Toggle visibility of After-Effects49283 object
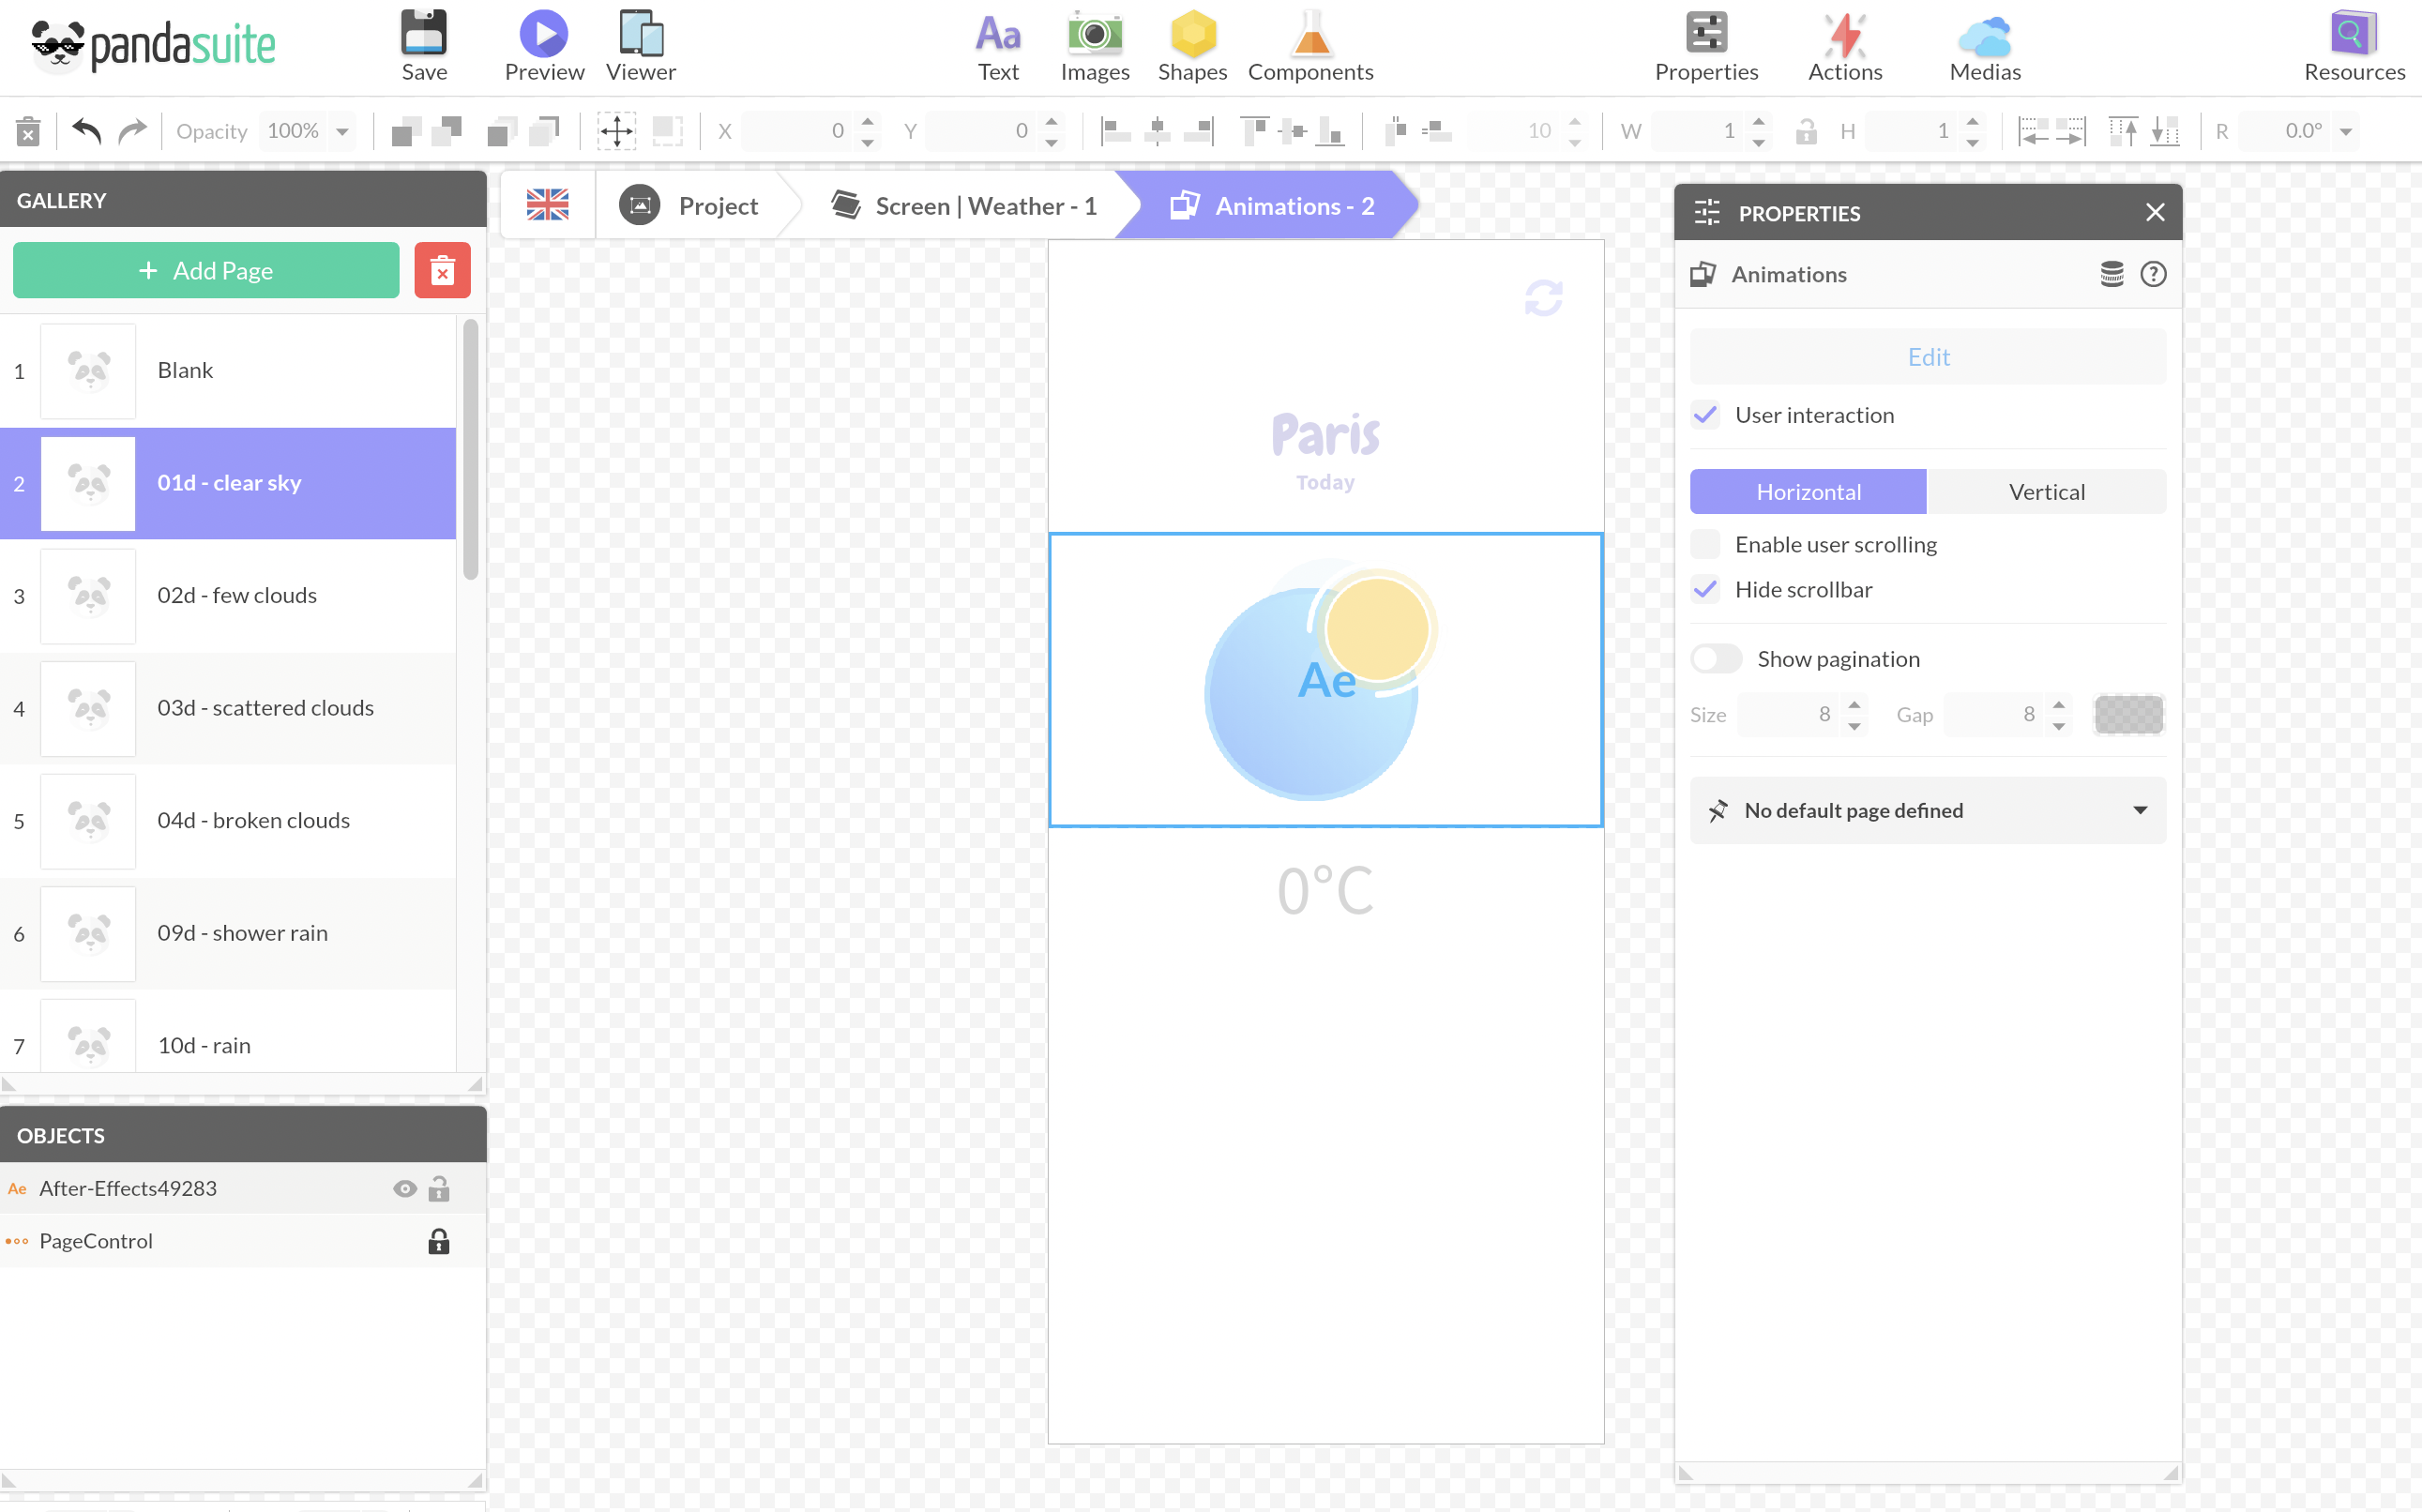The height and width of the screenshot is (1512, 2422). 404,1188
